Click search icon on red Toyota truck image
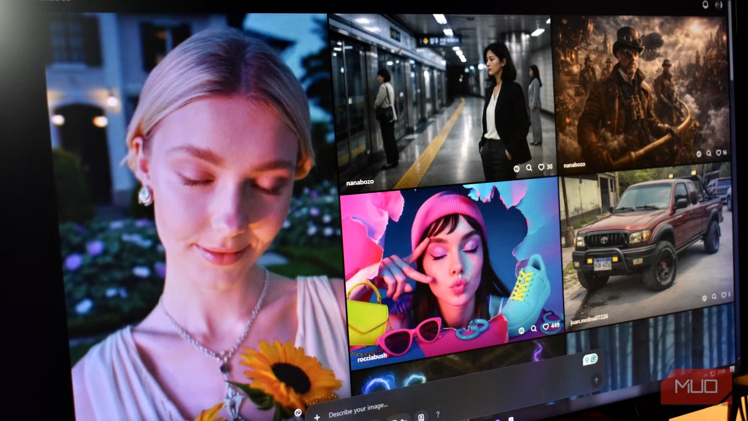The width and height of the screenshot is (748, 421). pos(714,297)
